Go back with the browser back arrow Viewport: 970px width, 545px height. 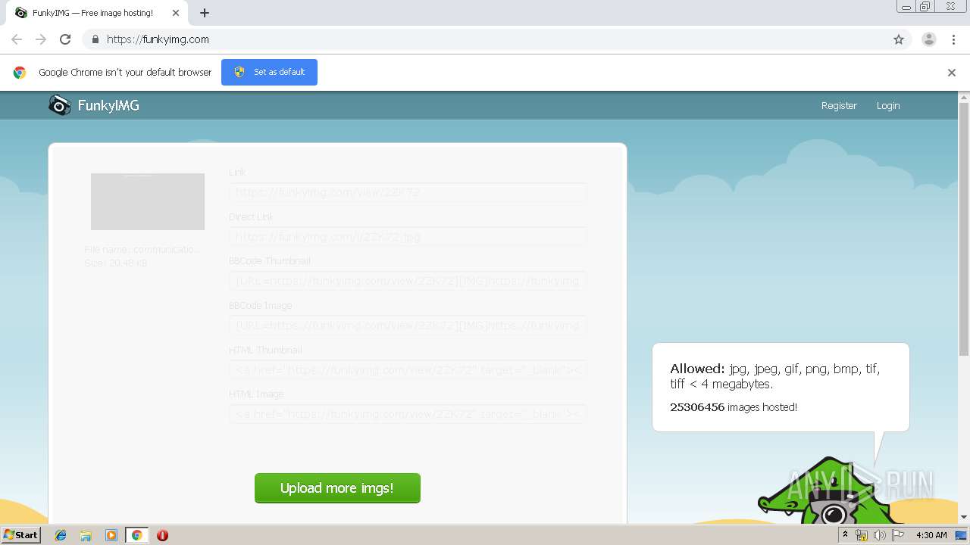tap(17, 39)
